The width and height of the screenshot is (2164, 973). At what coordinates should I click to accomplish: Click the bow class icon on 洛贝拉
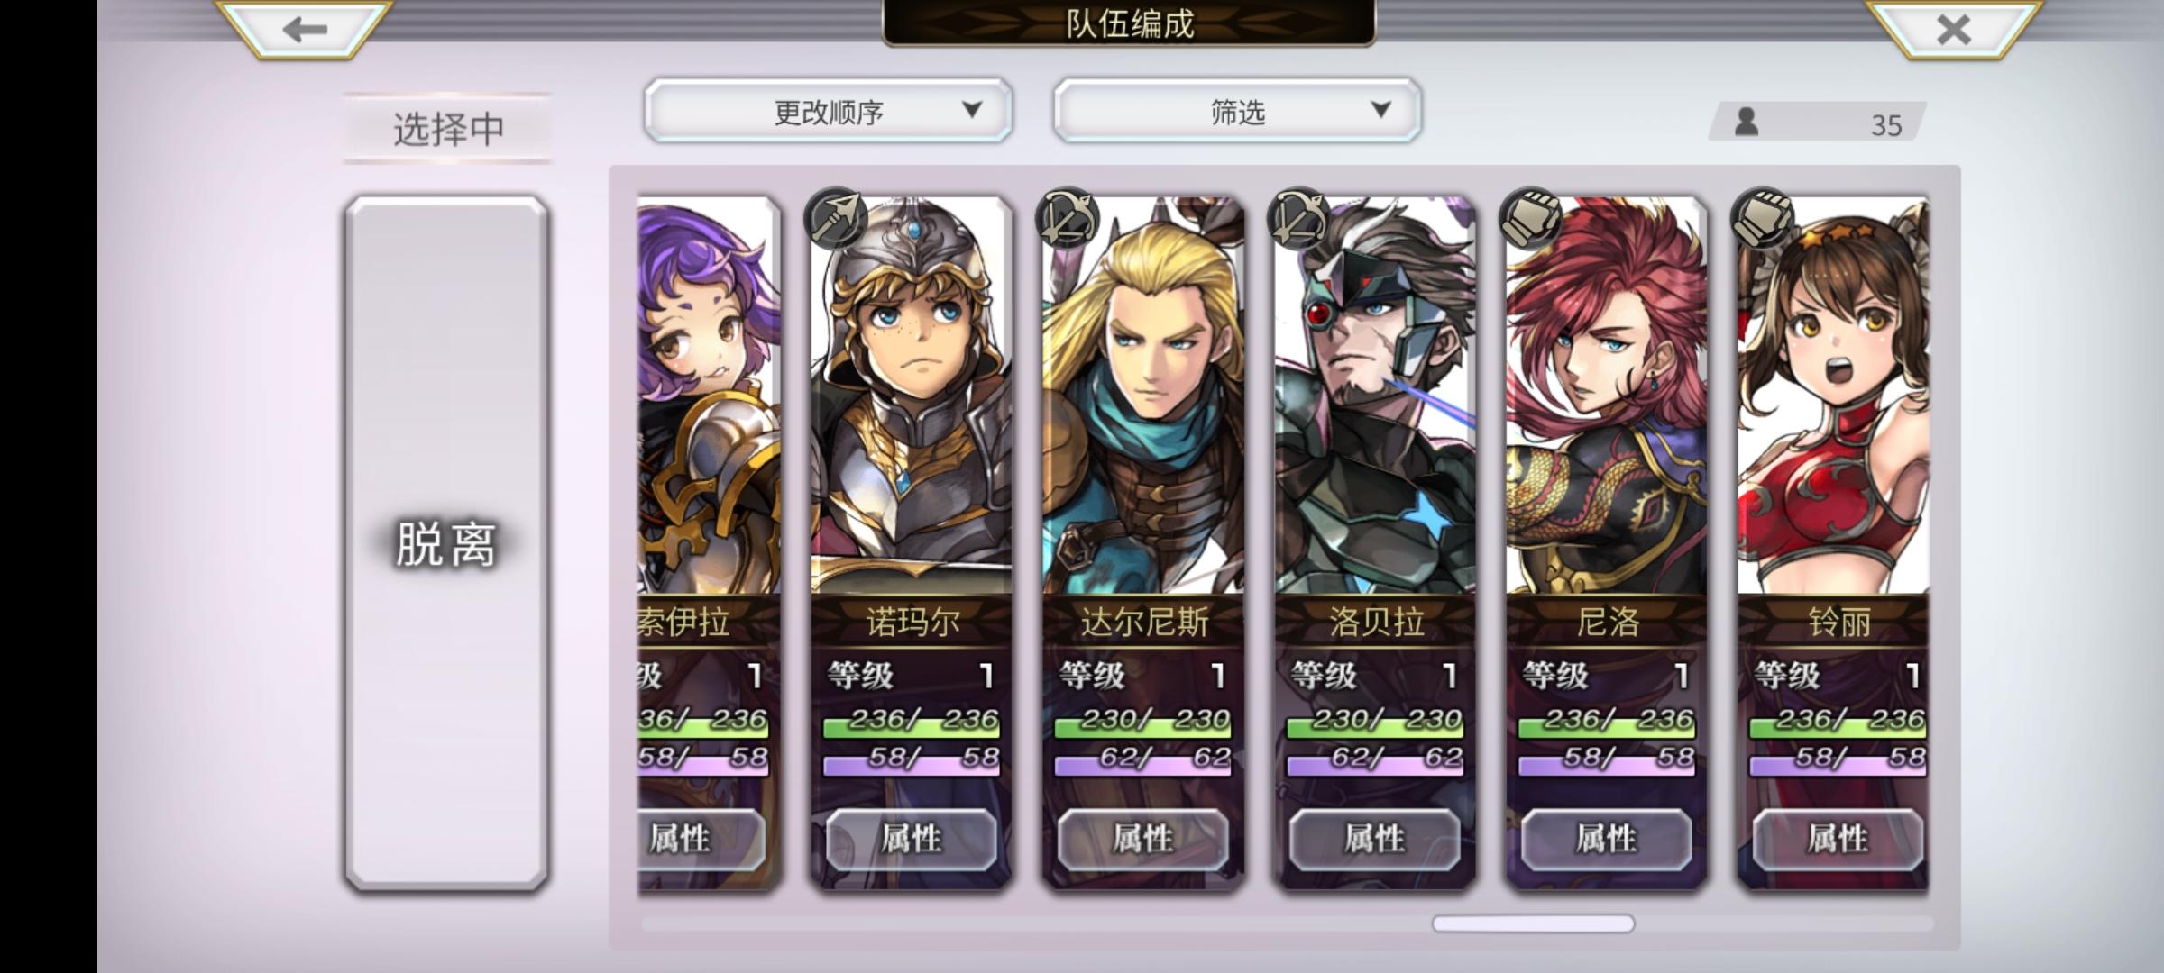(1299, 219)
